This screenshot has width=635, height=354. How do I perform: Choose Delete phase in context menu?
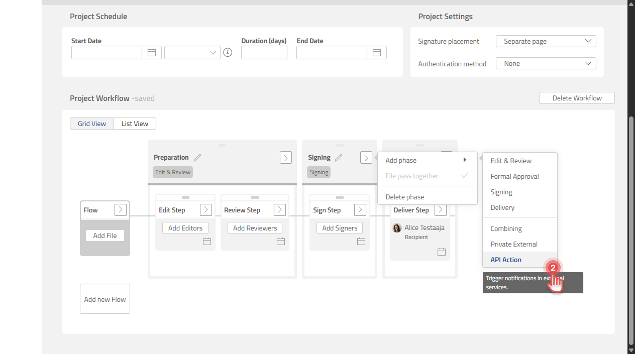pos(427,197)
